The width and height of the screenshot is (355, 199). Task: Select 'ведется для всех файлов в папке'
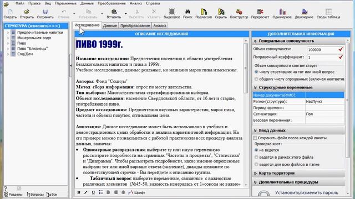(x=256, y=165)
